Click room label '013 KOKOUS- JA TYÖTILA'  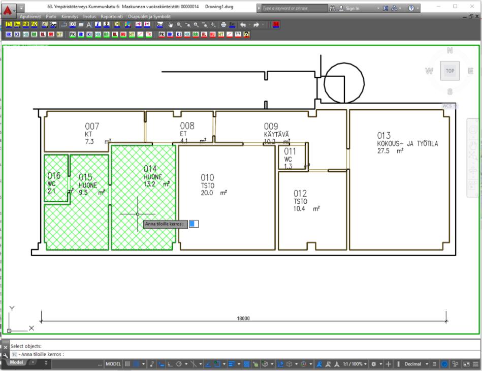tap(407, 143)
